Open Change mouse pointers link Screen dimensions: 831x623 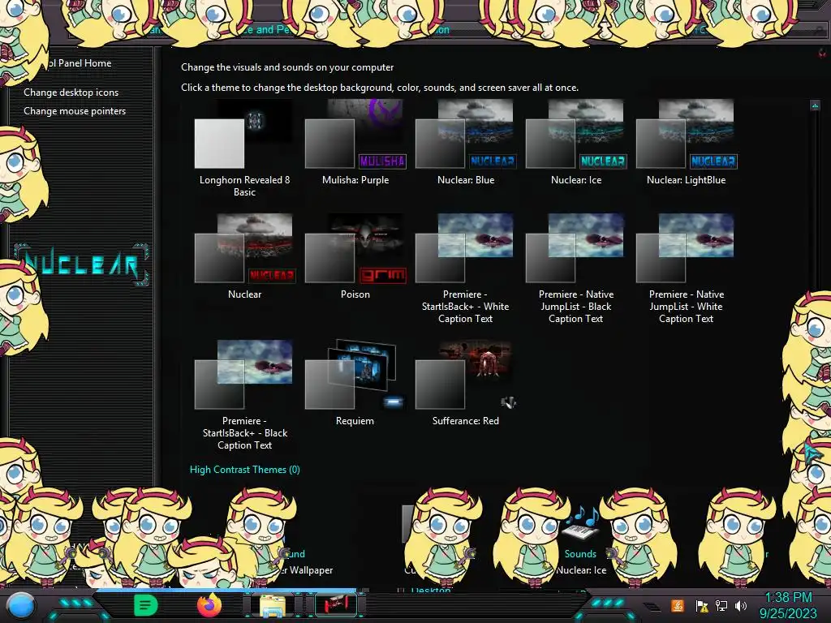click(75, 110)
